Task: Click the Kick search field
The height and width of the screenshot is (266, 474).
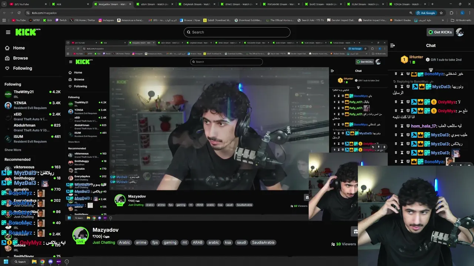Action: [237, 32]
